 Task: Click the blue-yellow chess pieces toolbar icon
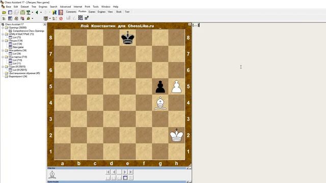55,12
